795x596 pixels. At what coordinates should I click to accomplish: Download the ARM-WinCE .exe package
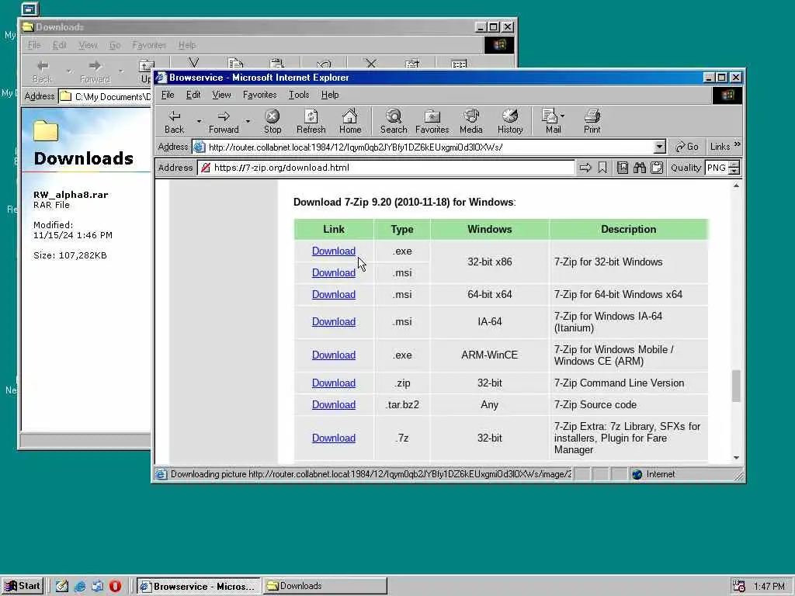[x=334, y=355]
